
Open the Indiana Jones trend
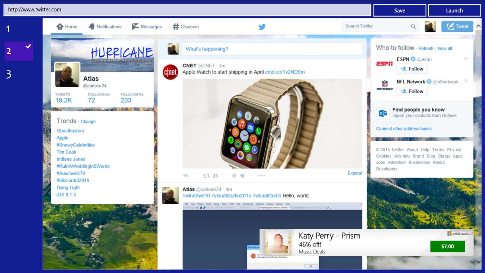tap(71, 159)
